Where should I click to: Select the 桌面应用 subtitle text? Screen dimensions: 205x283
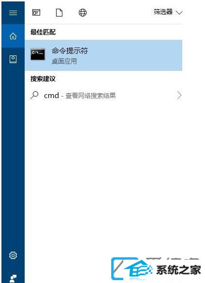[x=64, y=61]
